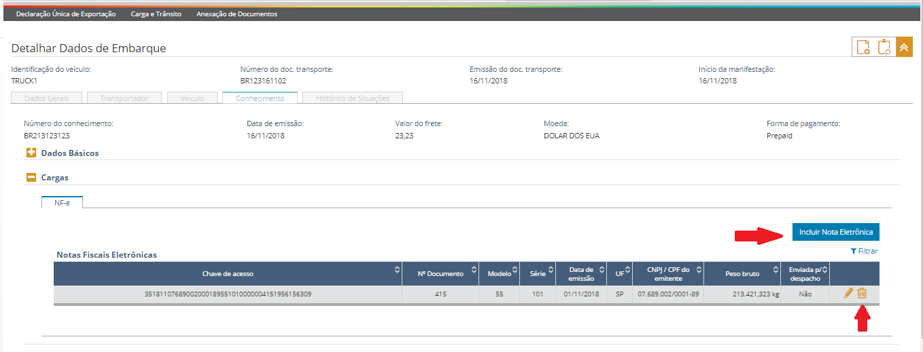Select the NF-e tab
The width and height of the screenshot is (923, 352).
(x=62, y=203)
